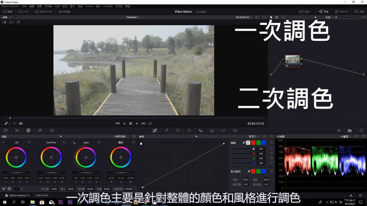Open the viewer zoom 44% dropdown
This screenshot has width=367, height=206.
(7, 17)
